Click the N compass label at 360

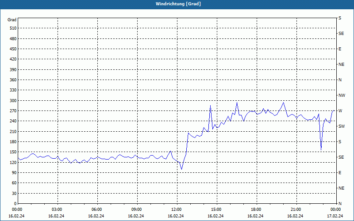(340, 80)
